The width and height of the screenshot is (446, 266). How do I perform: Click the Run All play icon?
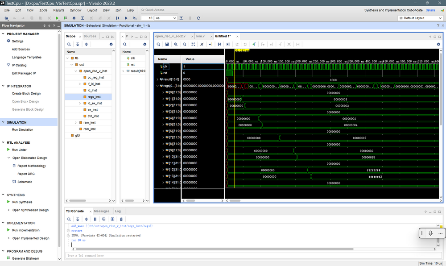tap(126, 18)
